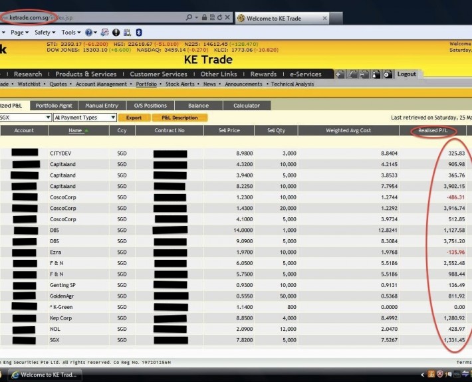
Task: Click the refresh icon in address bar
Action: pyautogui.click(x=220, y=18)
